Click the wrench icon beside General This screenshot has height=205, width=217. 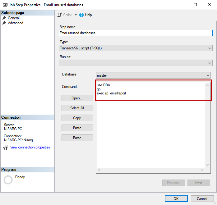[4, 18]
